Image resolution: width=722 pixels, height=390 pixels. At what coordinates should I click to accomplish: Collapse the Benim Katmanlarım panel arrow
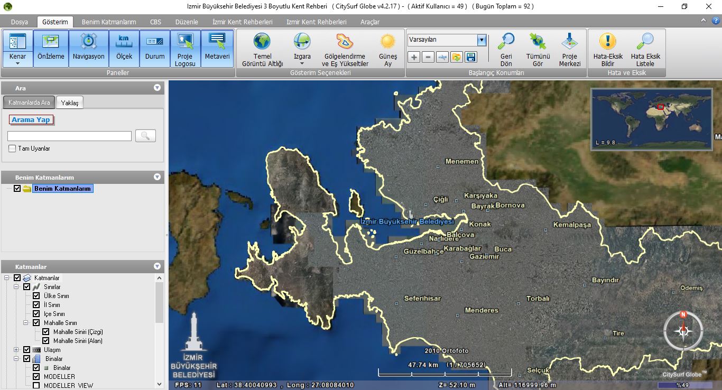pos(157,177)
